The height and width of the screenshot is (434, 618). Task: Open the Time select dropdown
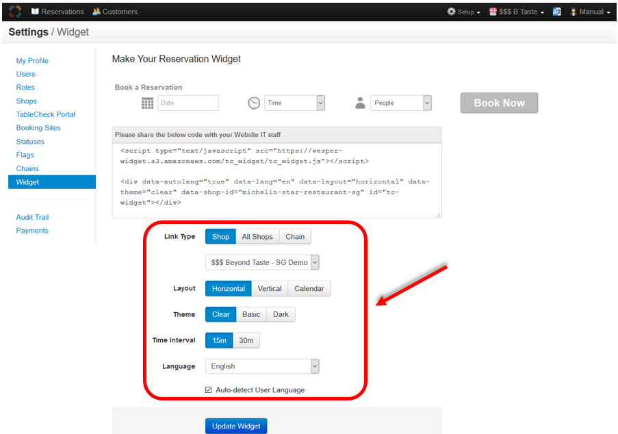(294, 103)
